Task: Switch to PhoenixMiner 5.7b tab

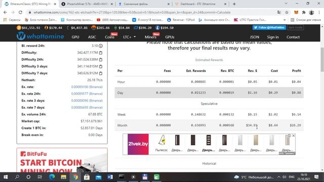Action: click(x=87, y=4)
